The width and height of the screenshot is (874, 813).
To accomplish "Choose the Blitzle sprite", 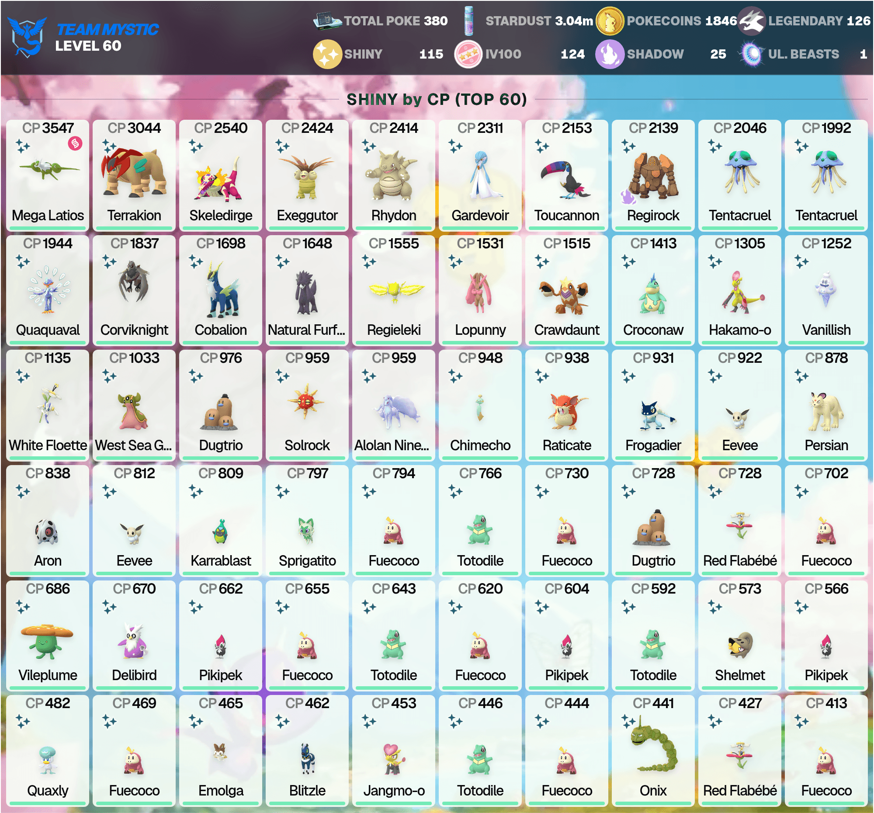I will click(x=307, y=758).
